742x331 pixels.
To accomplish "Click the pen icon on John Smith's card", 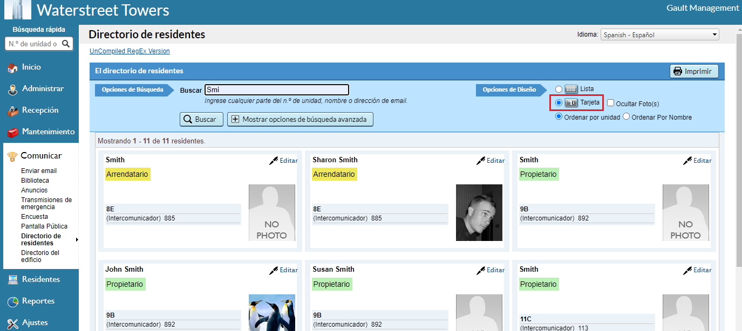I will coord(274,270).
